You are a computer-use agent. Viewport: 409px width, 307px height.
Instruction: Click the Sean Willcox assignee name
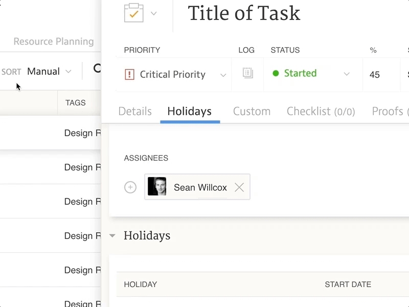tap(200, 187)
